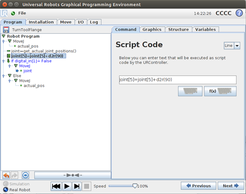Viewport: 246px width, 194px height.
Task: Click the CCCC label in header
Action: coord(223,13)
